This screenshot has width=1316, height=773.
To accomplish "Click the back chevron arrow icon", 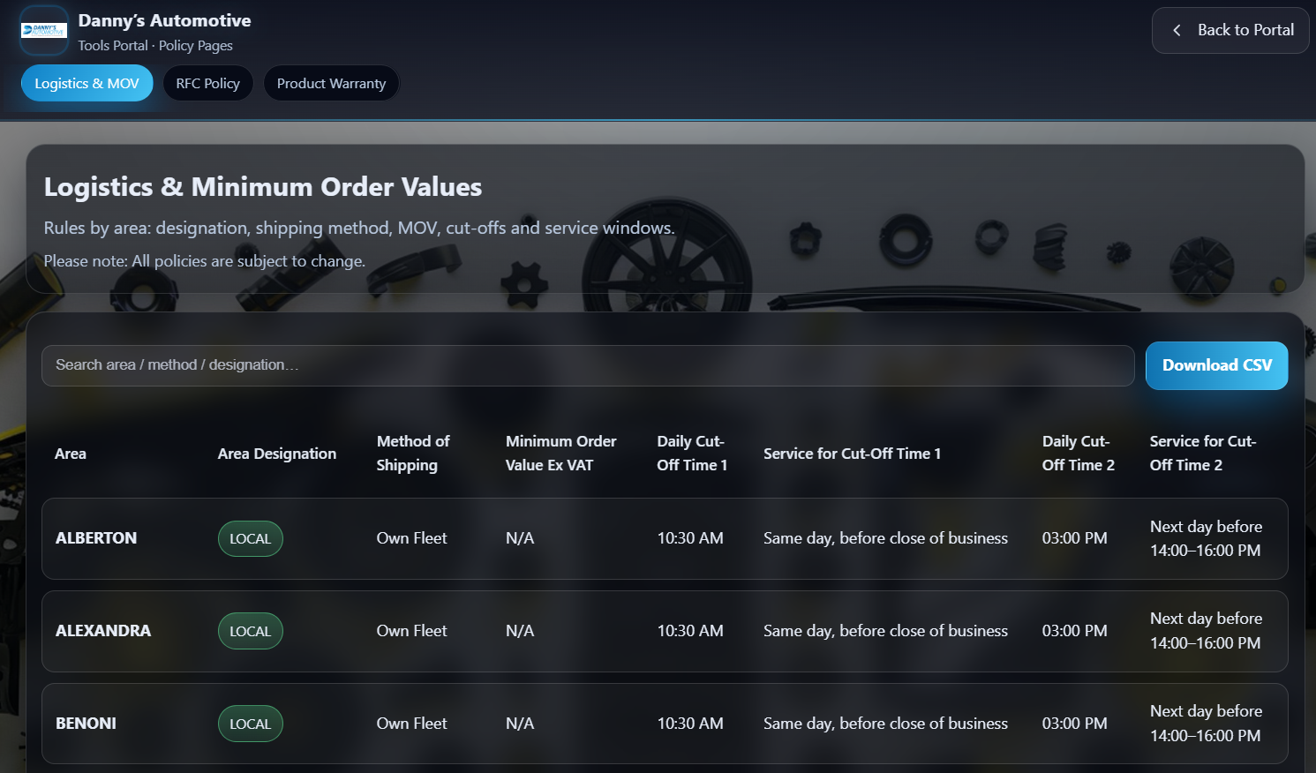I will [1177, 30].
